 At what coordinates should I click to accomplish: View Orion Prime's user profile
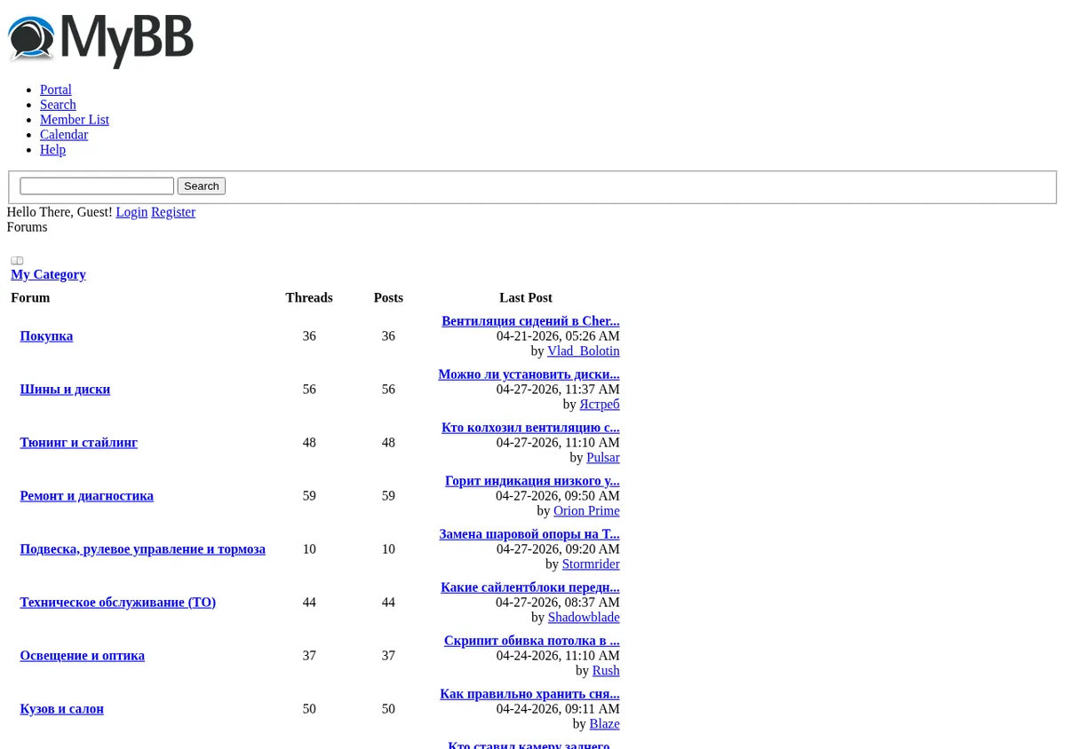[x=586, y=511]
